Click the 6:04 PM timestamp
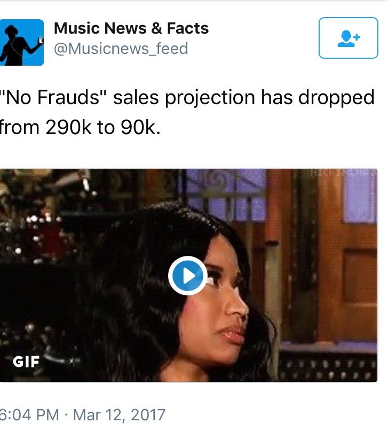Viewport: 388px width, 431px height. click(x=29, y=415)
